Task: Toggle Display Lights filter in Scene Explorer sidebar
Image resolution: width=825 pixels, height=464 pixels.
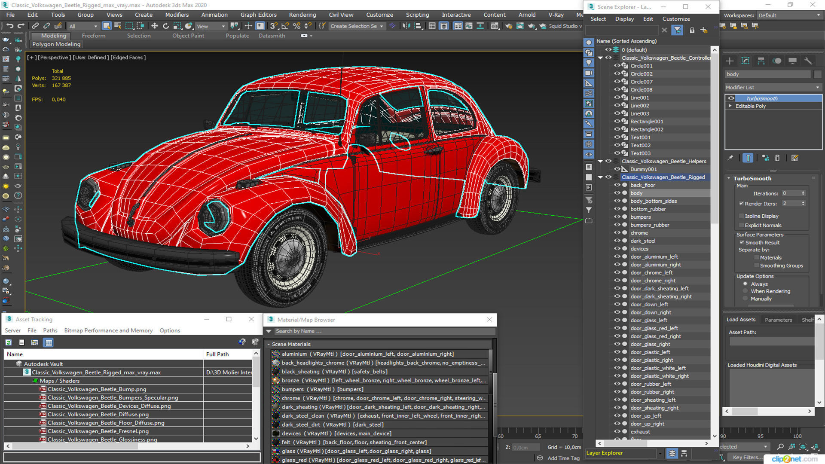Action: click(x=589, y=63)
